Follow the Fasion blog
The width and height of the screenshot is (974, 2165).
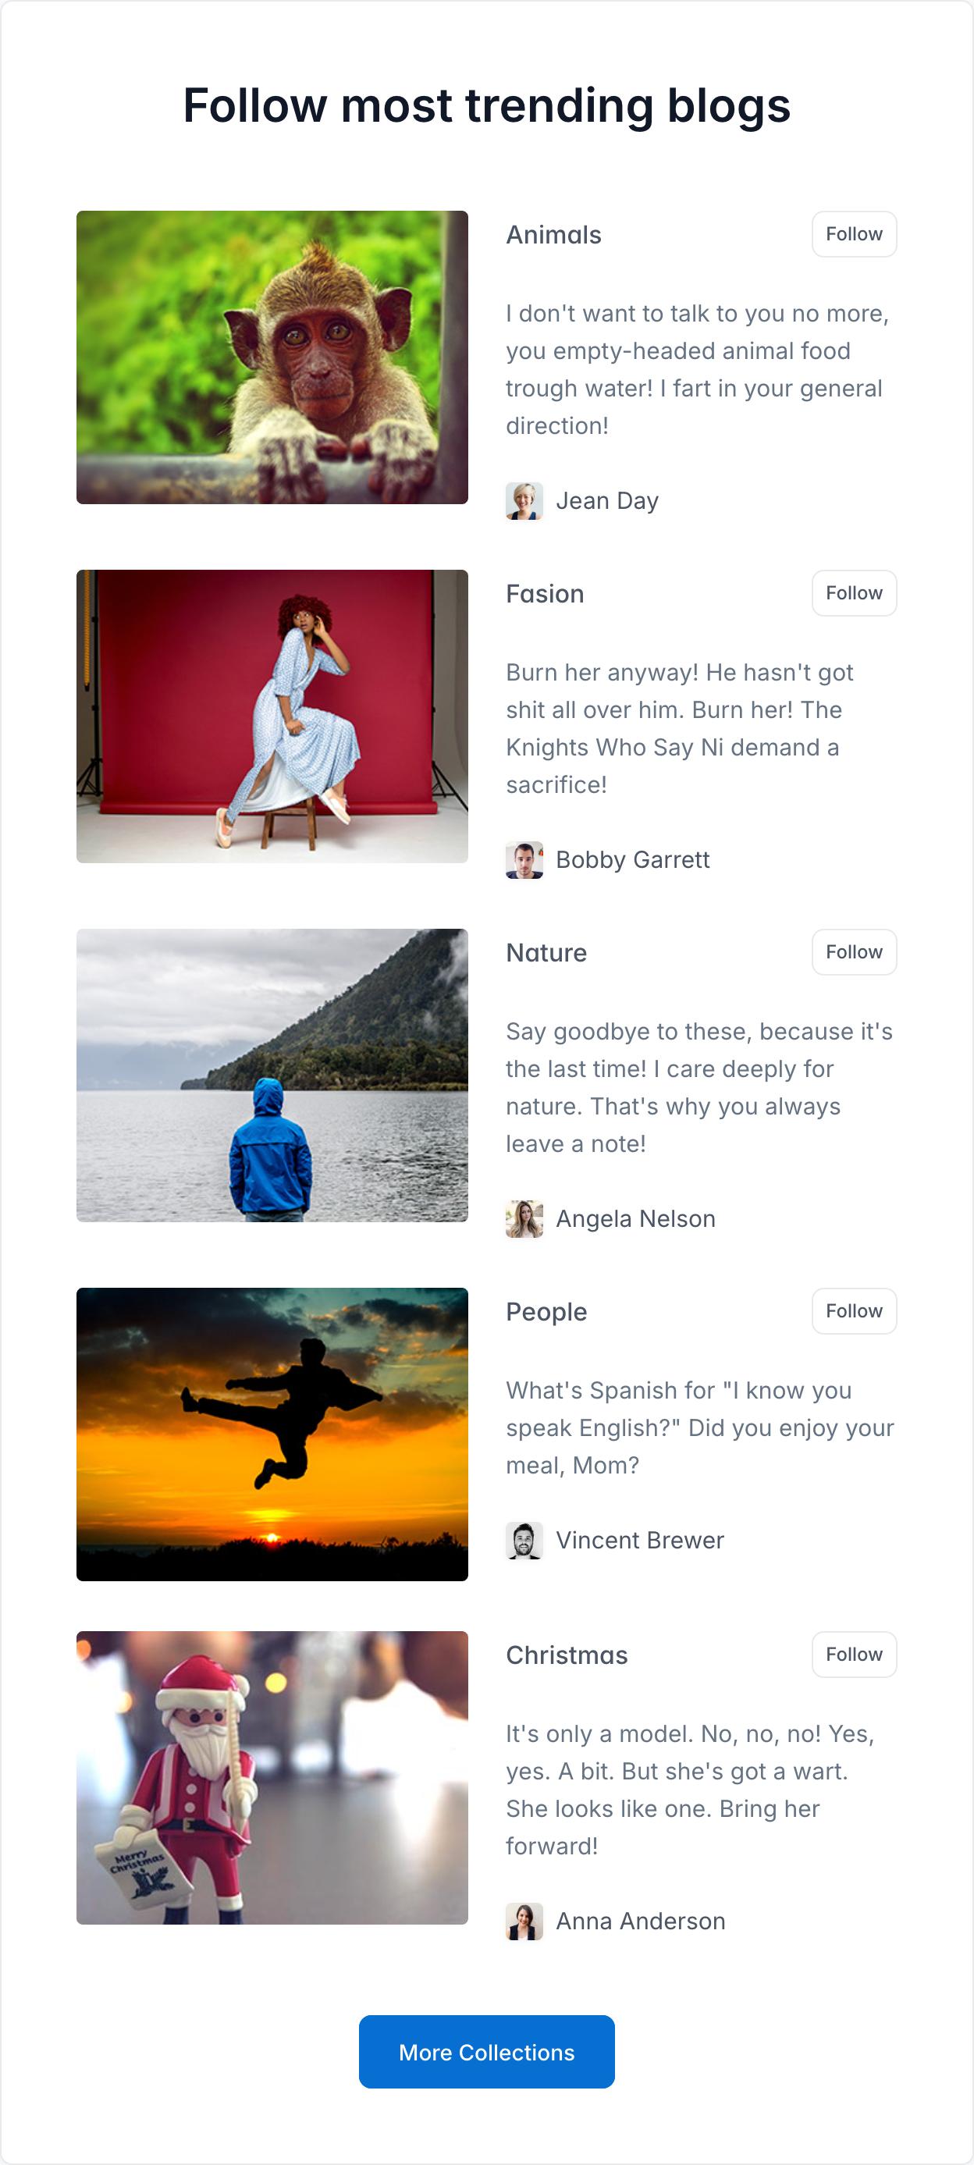click(x=854, y=593)
